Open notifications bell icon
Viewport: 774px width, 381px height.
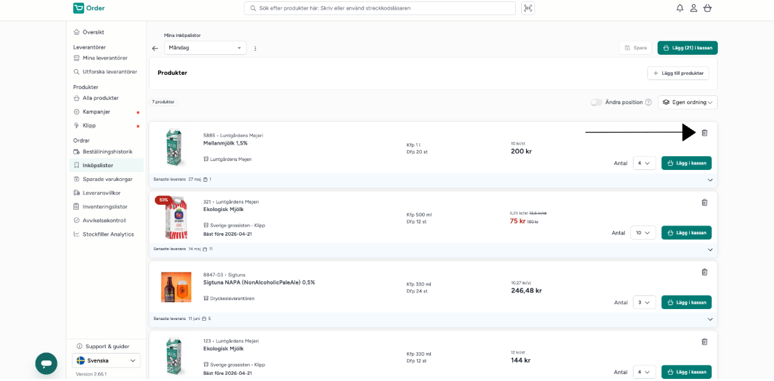[680, 8]
